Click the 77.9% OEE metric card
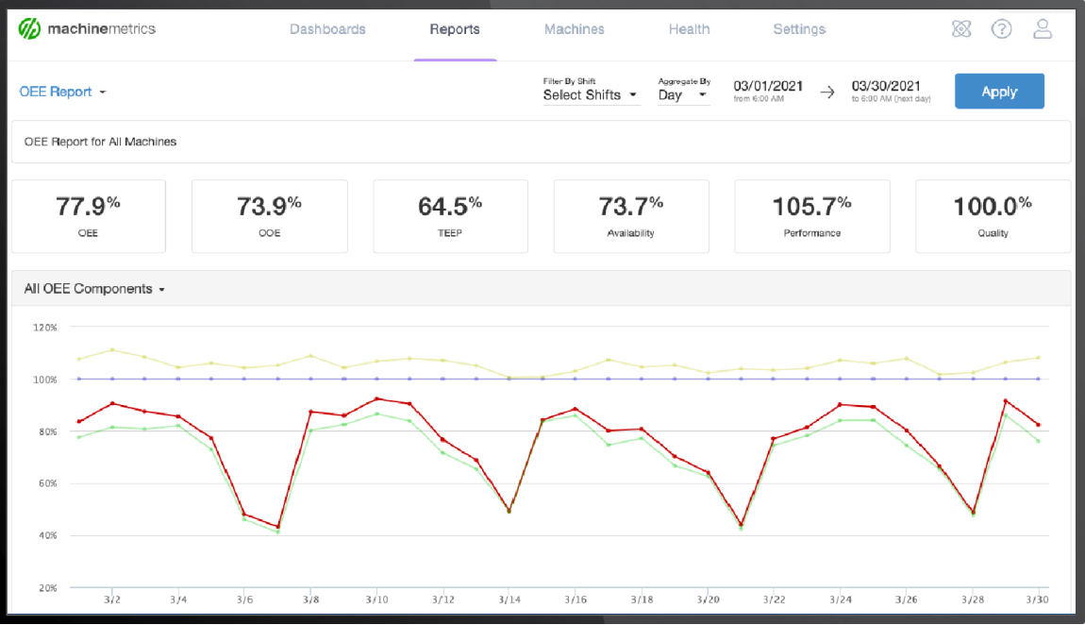Screen dimensions: 1085x625 point(88,216)
